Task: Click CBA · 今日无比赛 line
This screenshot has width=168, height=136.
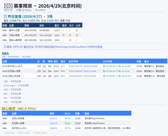Action: coord(12,81)
